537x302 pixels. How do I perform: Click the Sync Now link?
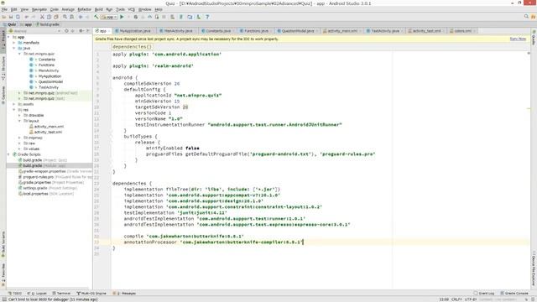click(x=518, y=39)
